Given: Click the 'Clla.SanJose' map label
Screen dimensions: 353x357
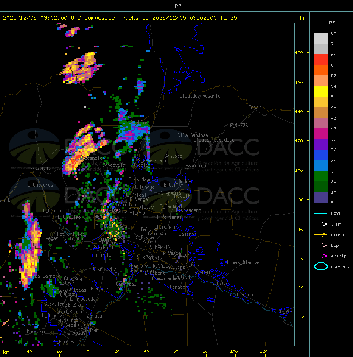Looking at the screenshot, I should 193,135.
